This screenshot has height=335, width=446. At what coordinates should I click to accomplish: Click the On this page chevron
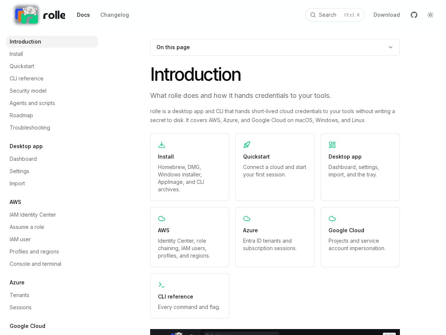(x=391, y=47)
